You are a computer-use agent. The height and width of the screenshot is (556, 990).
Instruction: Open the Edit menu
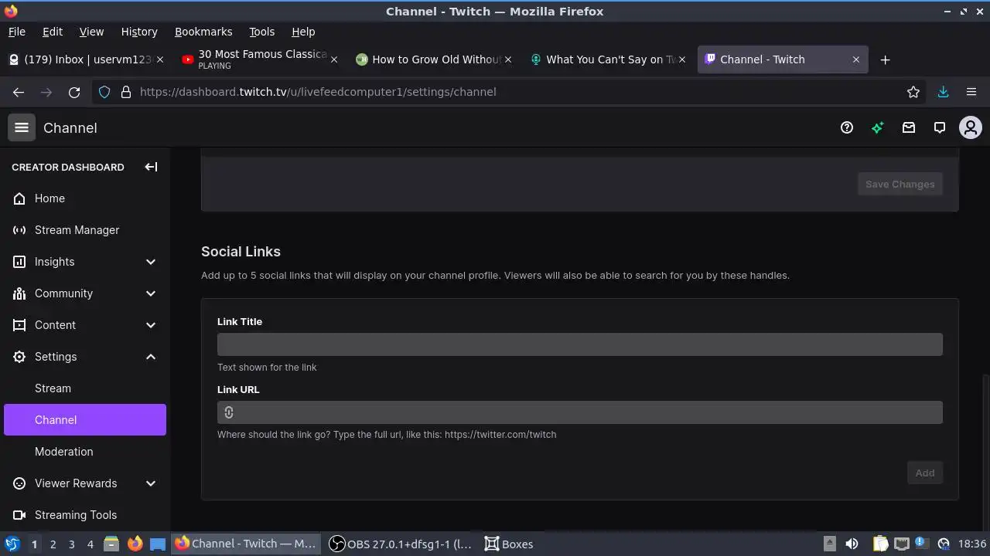(x=53, y=32)
